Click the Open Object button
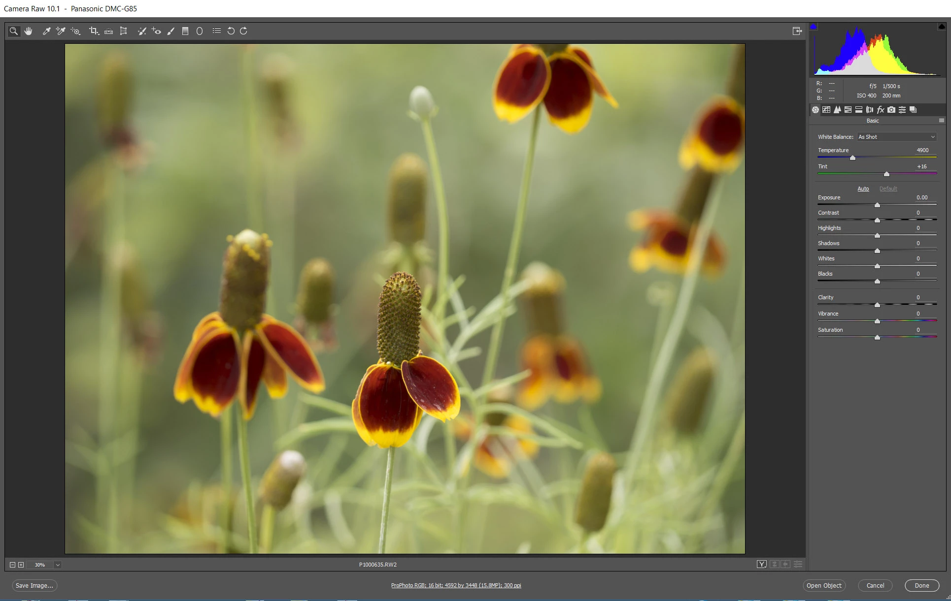This screenshot has height=601, width=951. [823, 585]
